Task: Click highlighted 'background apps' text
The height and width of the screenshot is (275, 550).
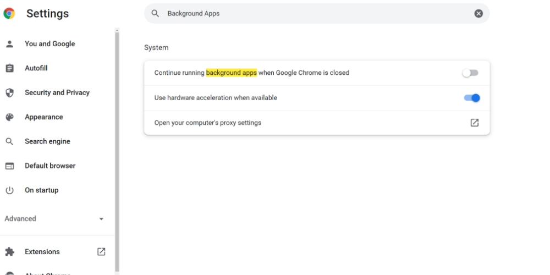Action: pos(232,73)
